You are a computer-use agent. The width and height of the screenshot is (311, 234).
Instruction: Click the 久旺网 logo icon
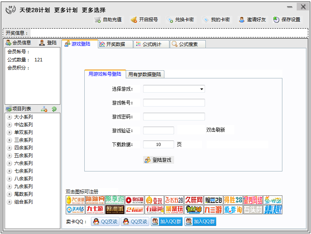194,200
